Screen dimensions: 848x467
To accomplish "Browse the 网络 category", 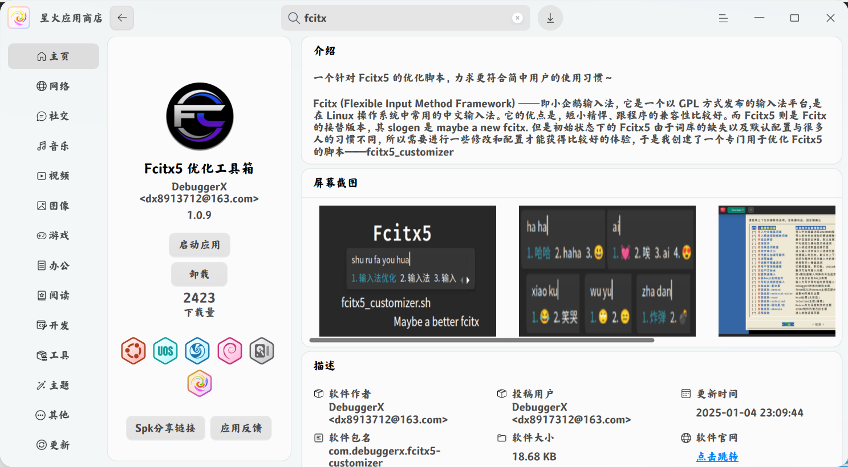I will coord(54,86).
